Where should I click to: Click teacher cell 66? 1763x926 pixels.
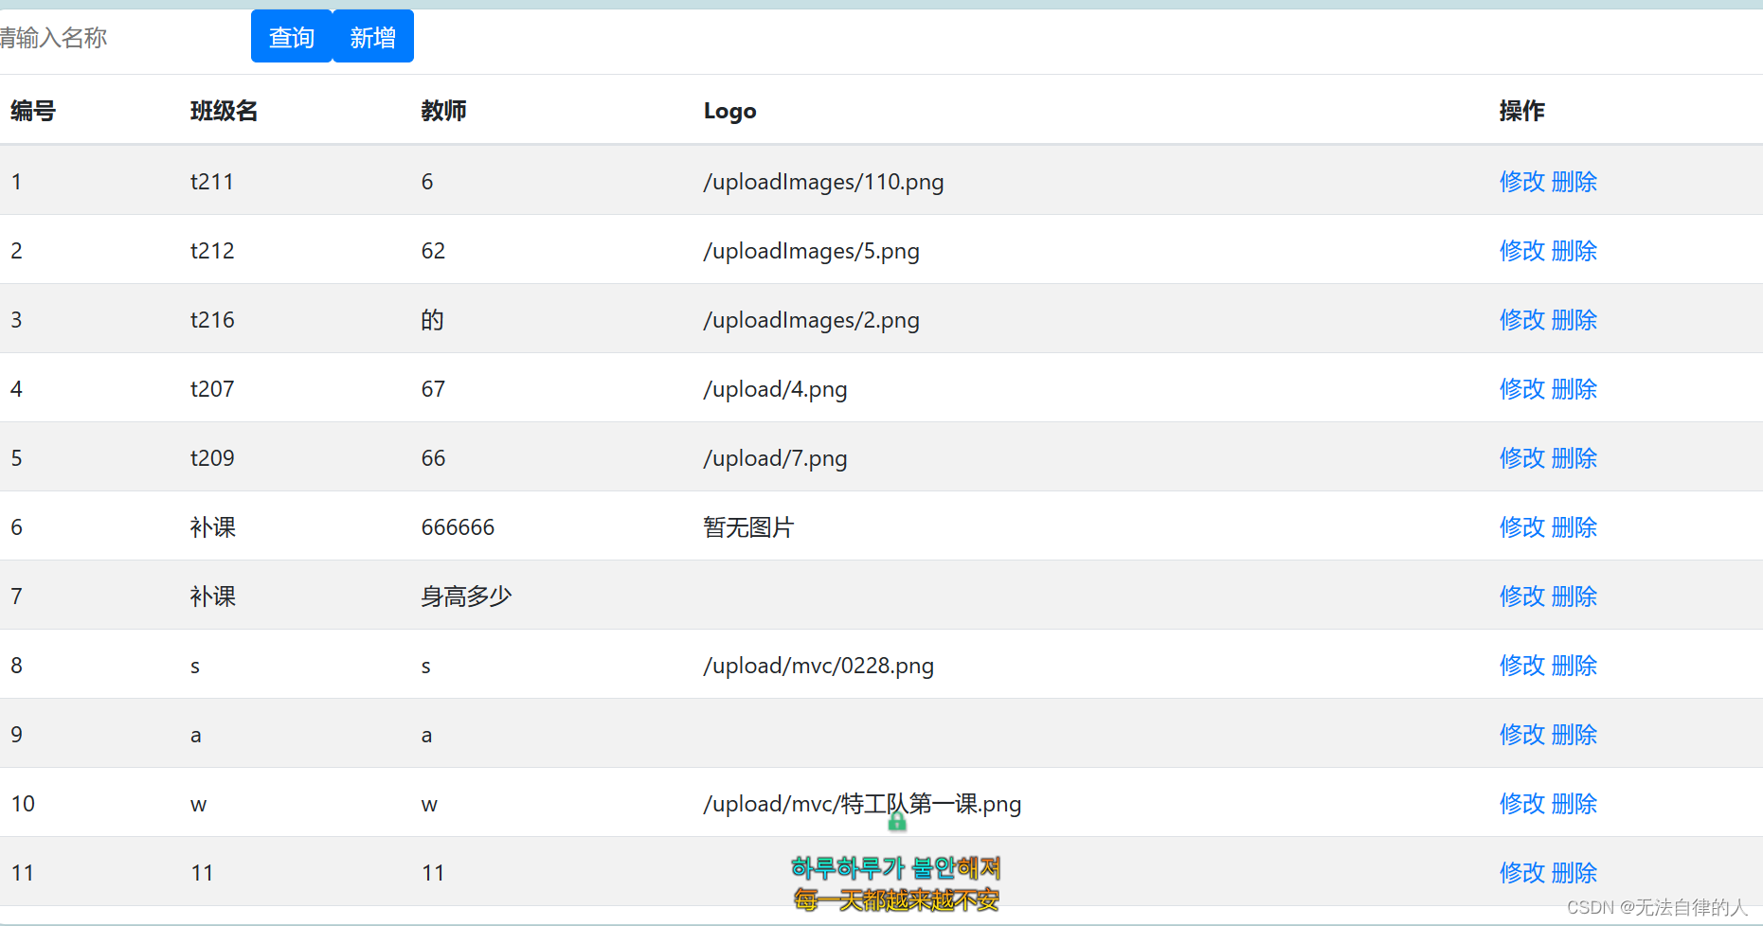click(x=433, y=457)
